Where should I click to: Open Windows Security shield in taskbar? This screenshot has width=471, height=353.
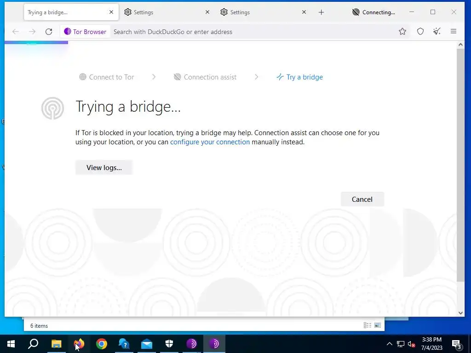[169, 344]
